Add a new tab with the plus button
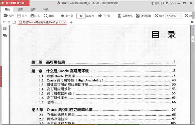This screenshot has width=195, height=125. click(x=71, y=22)
